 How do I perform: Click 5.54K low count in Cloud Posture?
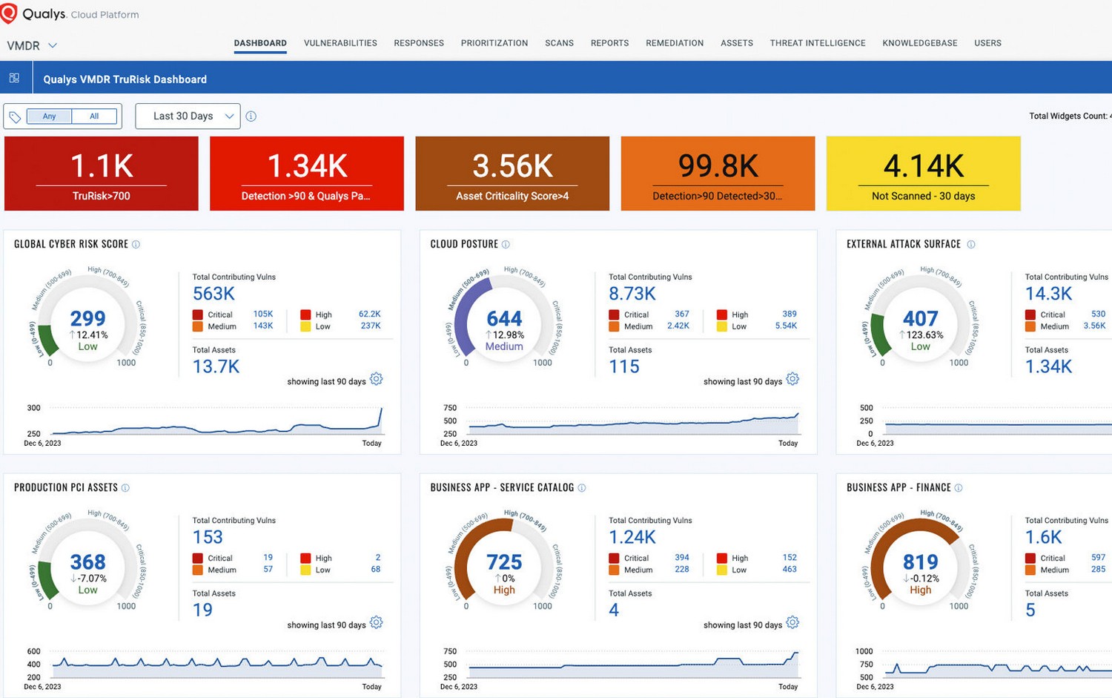click(786, 326)
